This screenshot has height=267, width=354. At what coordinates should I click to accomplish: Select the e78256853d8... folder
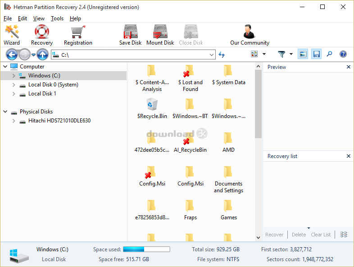pyautogui.click(x=152, y=210)
